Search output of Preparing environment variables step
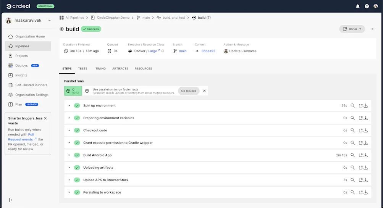383x208 pixels. (352, 118)
